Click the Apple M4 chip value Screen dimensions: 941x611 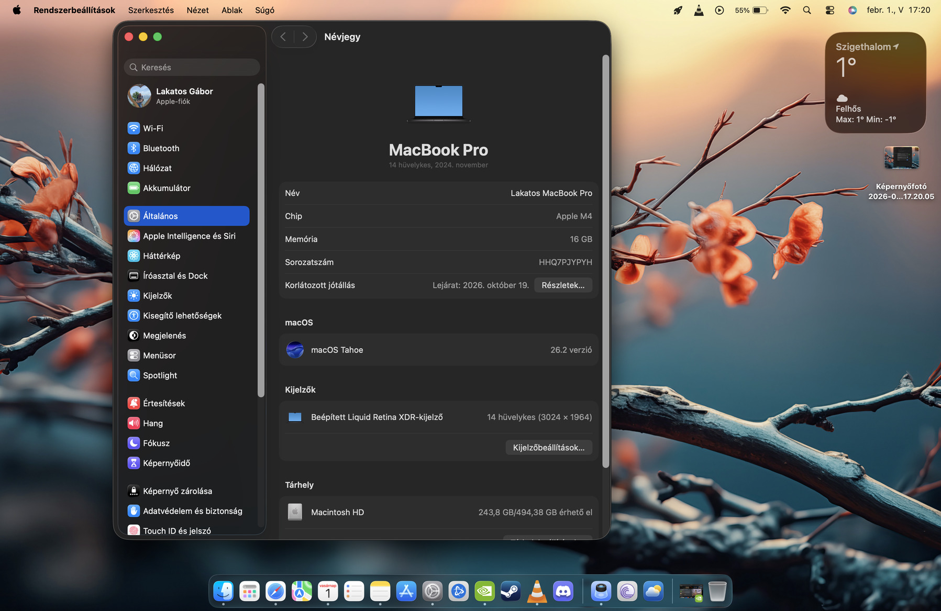574,216
